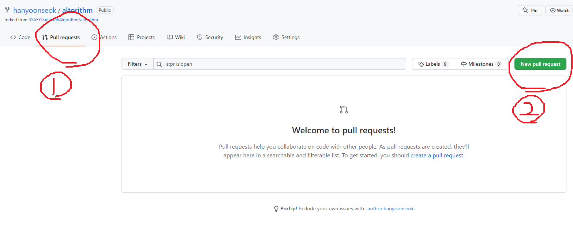The image size is (573, 249).
Task: Click the Welcome to pull requests! heading
Action: (344, 130)
